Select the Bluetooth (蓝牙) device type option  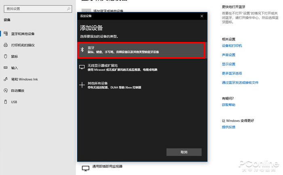point(141,50)
